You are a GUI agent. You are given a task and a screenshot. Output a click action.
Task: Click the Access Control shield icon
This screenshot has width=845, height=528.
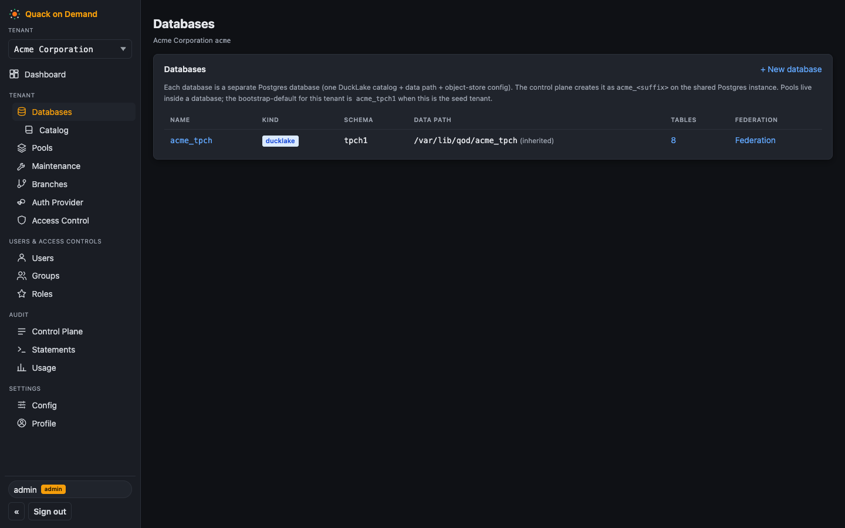[x=22, y=220]
